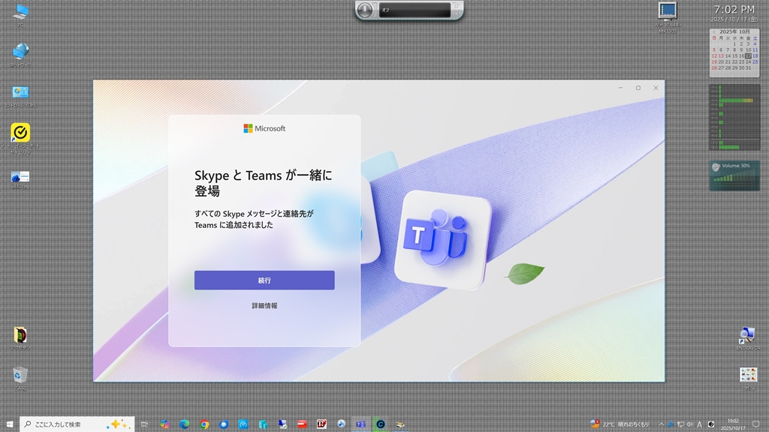Open the red-and-white taskbar app next to the red rectangle
Viewport: 769px width, 432px height.
pyautogui.click(x=321, y=424)
